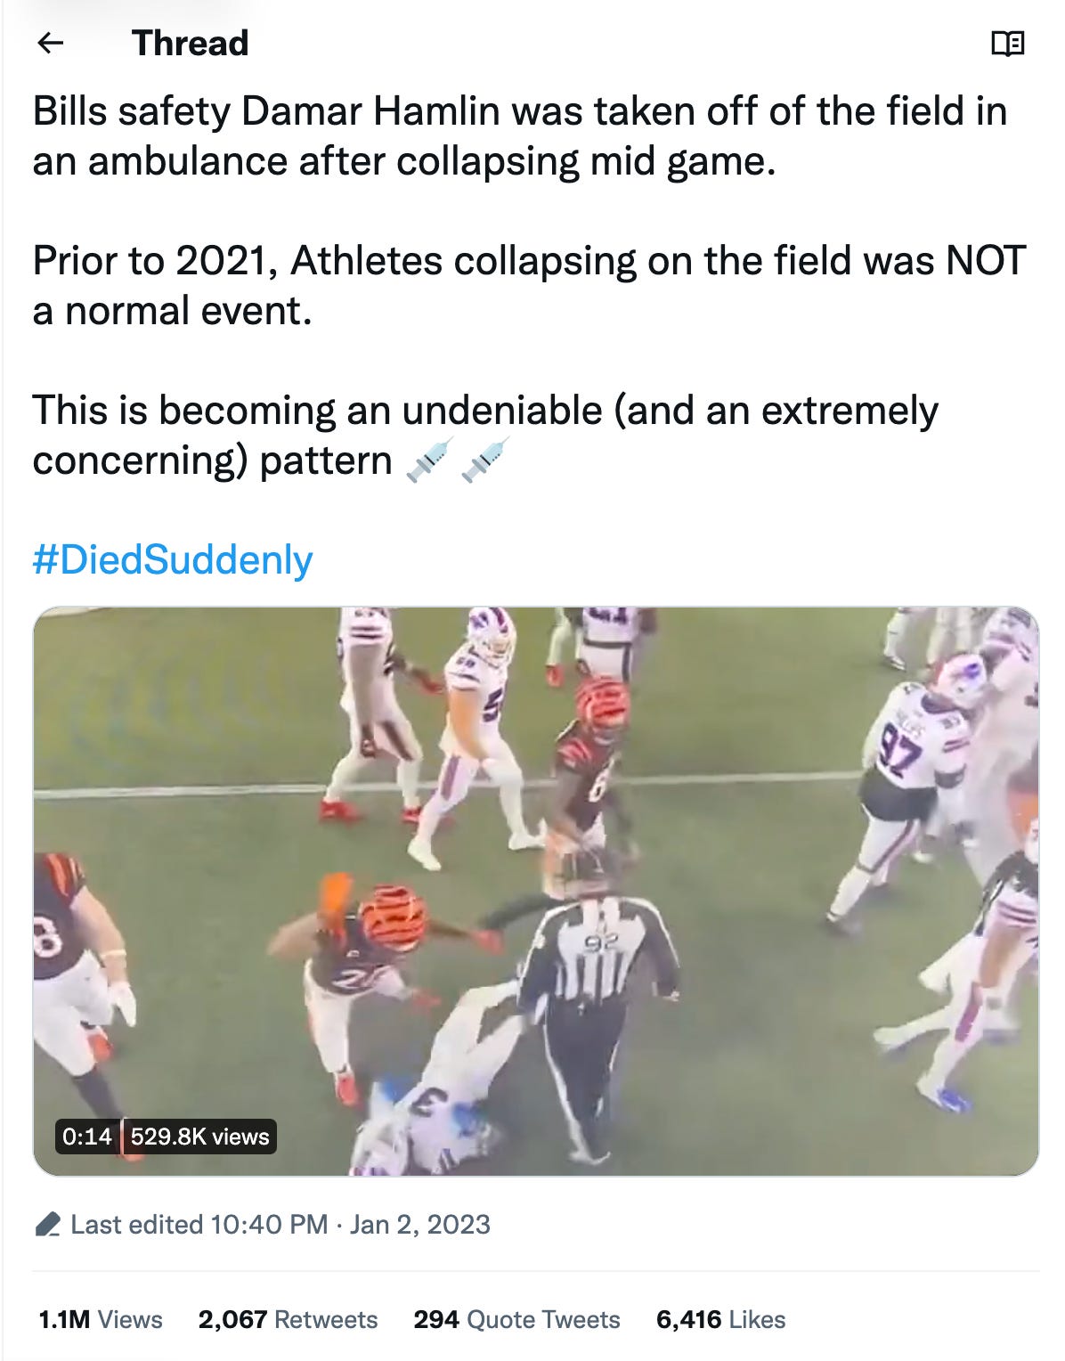Open the 294 Quote Tweets list
1065x1361 pixels.
click(x=516, y=1319)
